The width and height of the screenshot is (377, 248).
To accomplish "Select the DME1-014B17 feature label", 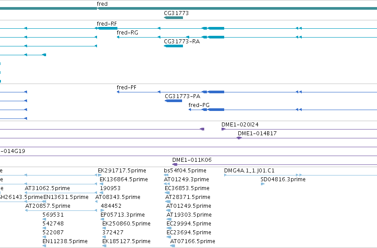I will [x=257, y=134].
